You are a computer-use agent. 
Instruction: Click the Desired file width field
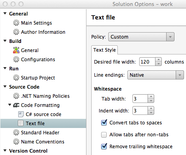point(147,62)
